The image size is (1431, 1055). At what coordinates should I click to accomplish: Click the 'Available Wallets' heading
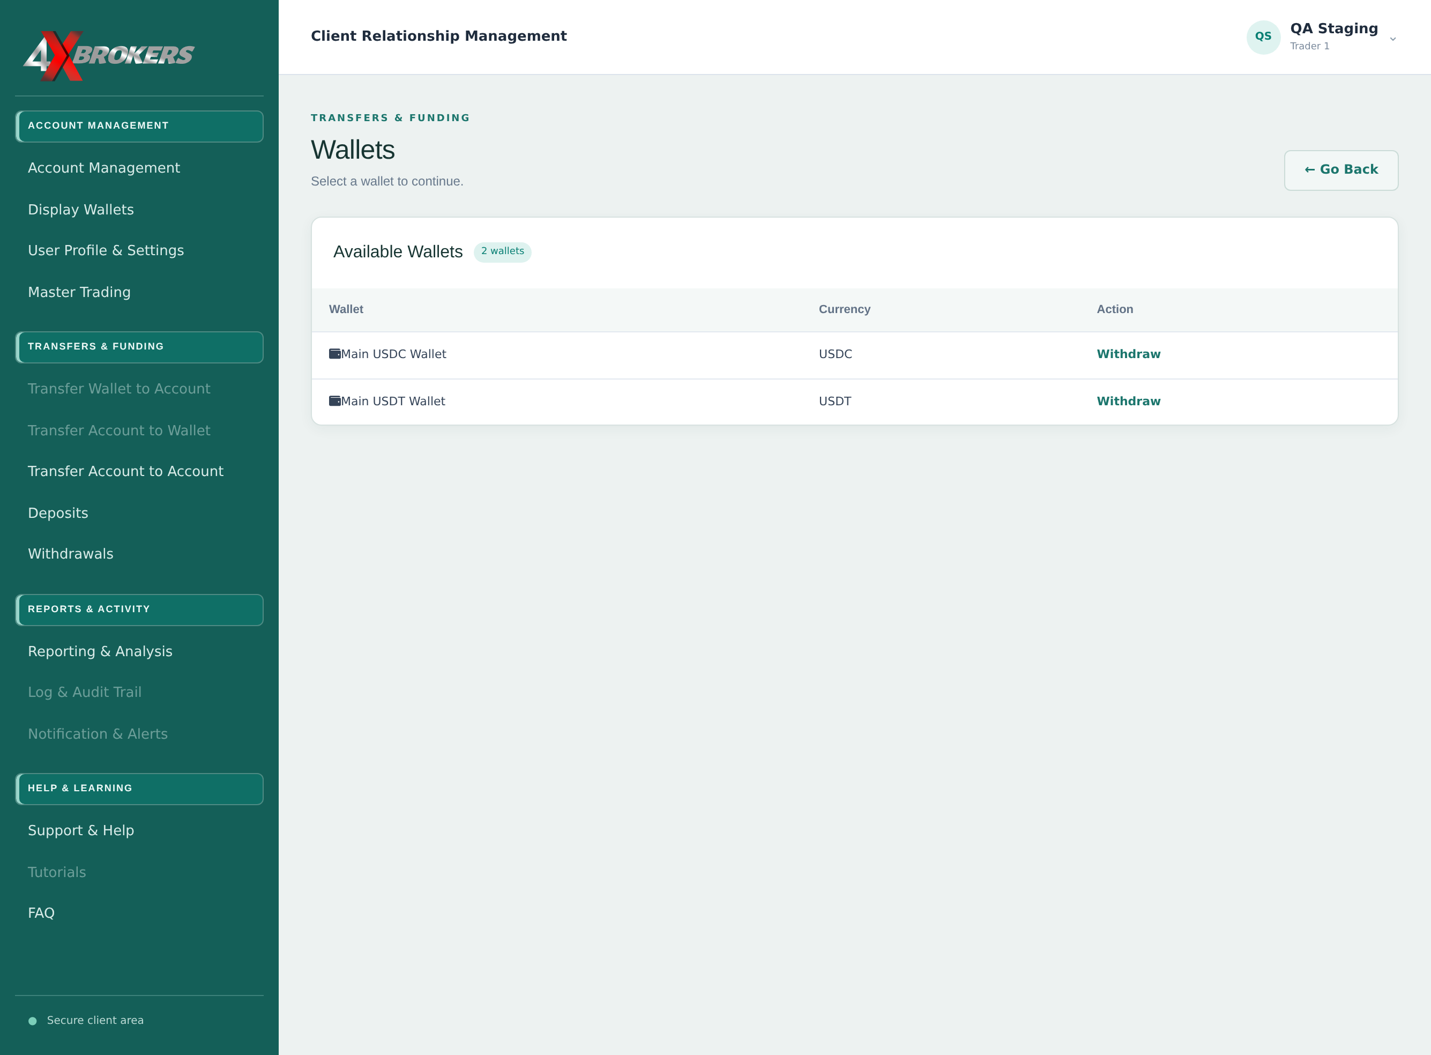(398, 251)
